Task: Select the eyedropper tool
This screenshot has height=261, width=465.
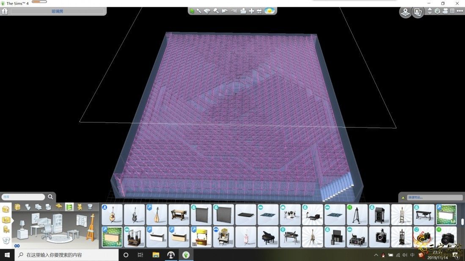Action: pyautogui.click(x=199, y=11)
